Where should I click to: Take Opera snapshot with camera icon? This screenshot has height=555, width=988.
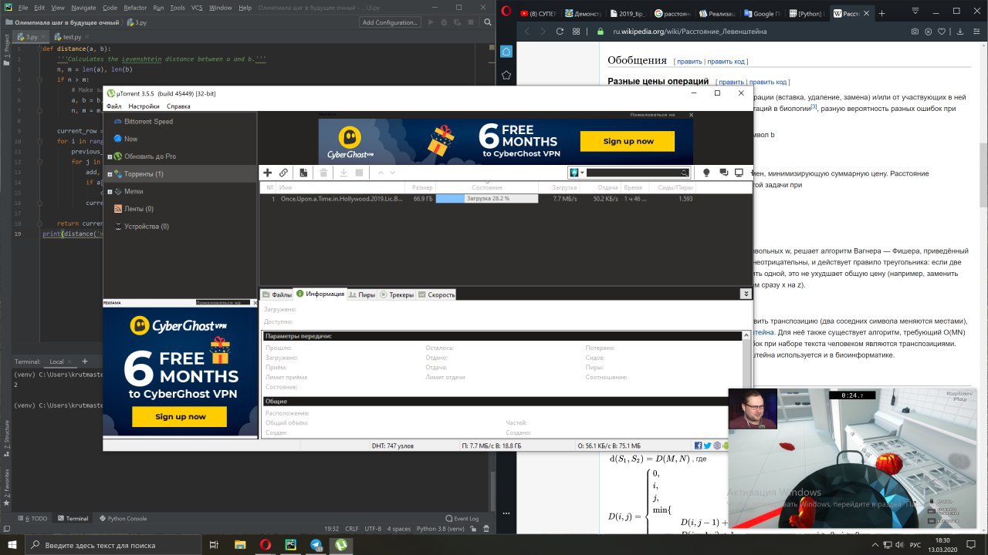tap(915, 32)
